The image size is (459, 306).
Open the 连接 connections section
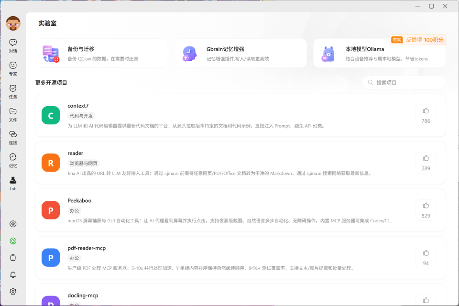(13, 138)
